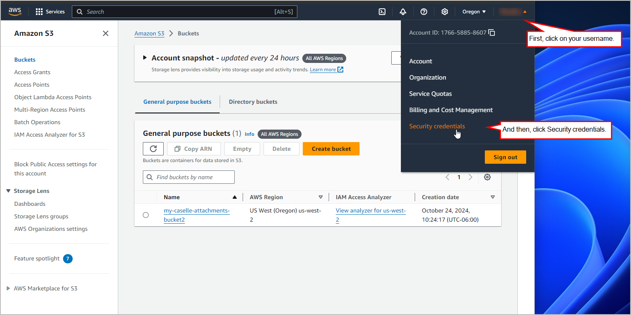Image resolution: width=631 pixels, height=315 pixels.
Task: Open the Services grid menu
Action: click(x=50, y=12)
